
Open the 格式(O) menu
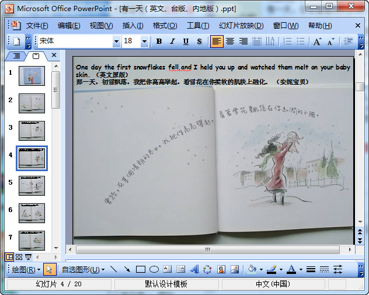point(165,26)
